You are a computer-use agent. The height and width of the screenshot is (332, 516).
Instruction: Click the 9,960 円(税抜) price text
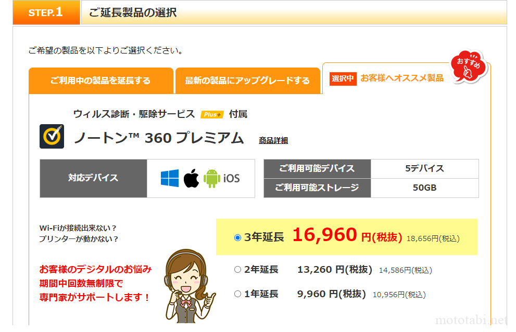pyautogui.click(x=331, y=294)
